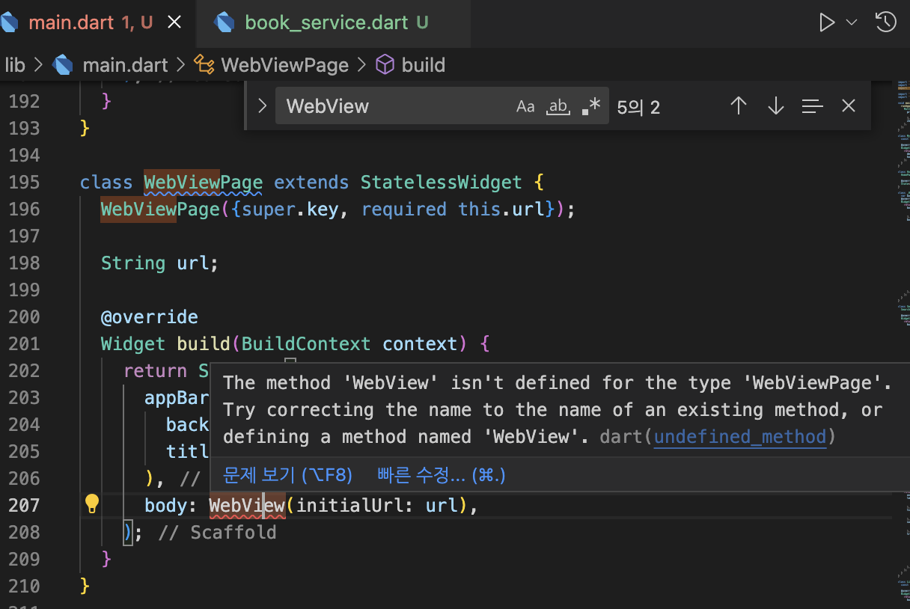Click line number 201 in gutter
The height and width of the screenshot is (609, 910).
pos(24,344)
